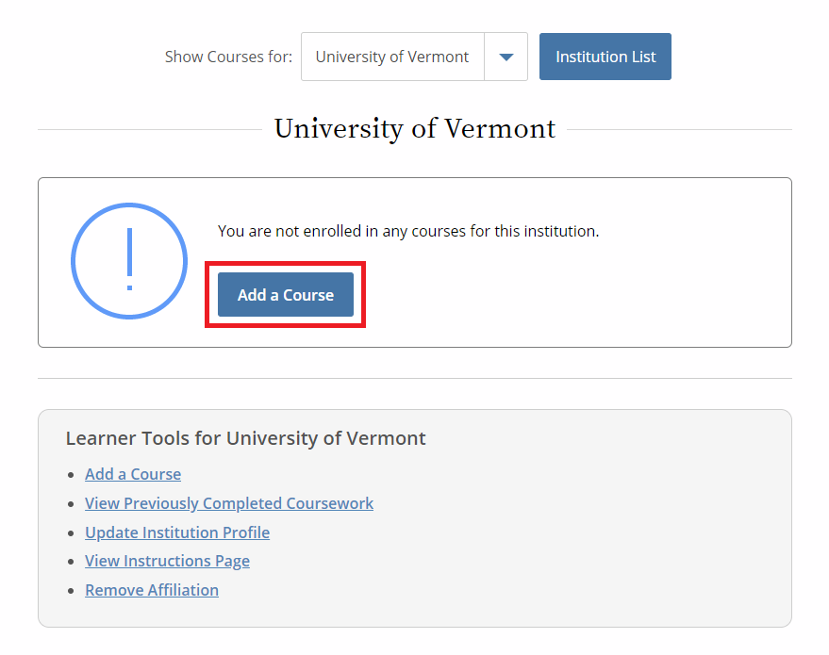
Task: Click the Show Courses for label
Action: pyautogui.click(x=228, y=57)
